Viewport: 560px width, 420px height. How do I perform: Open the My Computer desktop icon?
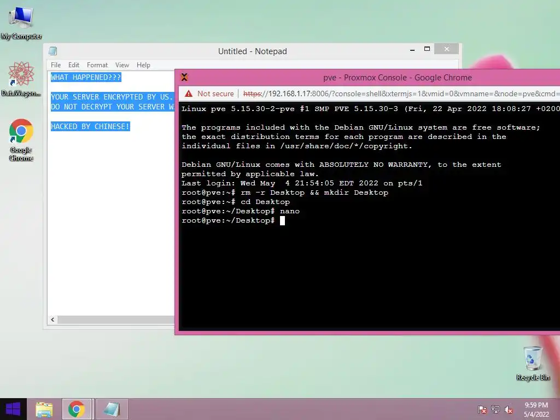21,23
